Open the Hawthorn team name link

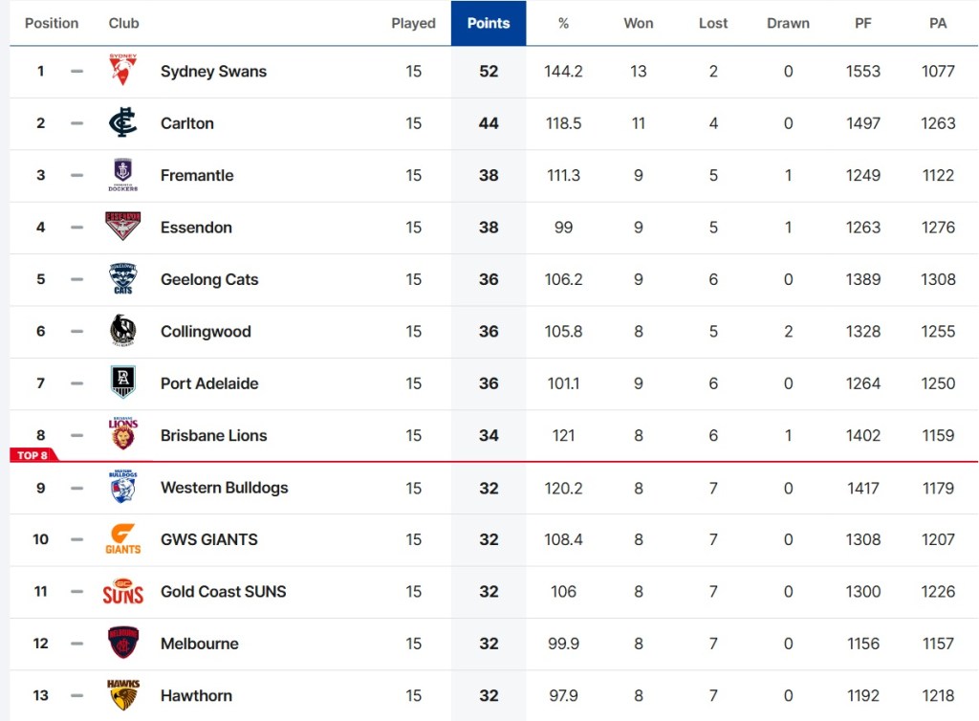point(196,695)
